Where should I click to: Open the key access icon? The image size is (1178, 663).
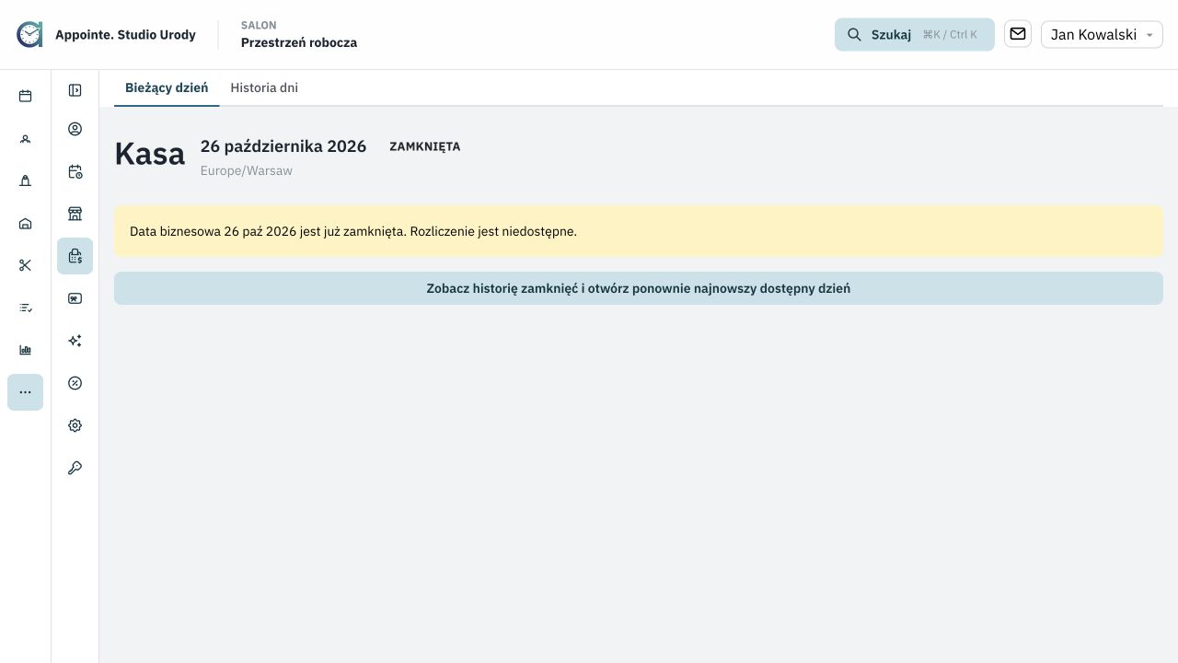[x=75, y=468]
